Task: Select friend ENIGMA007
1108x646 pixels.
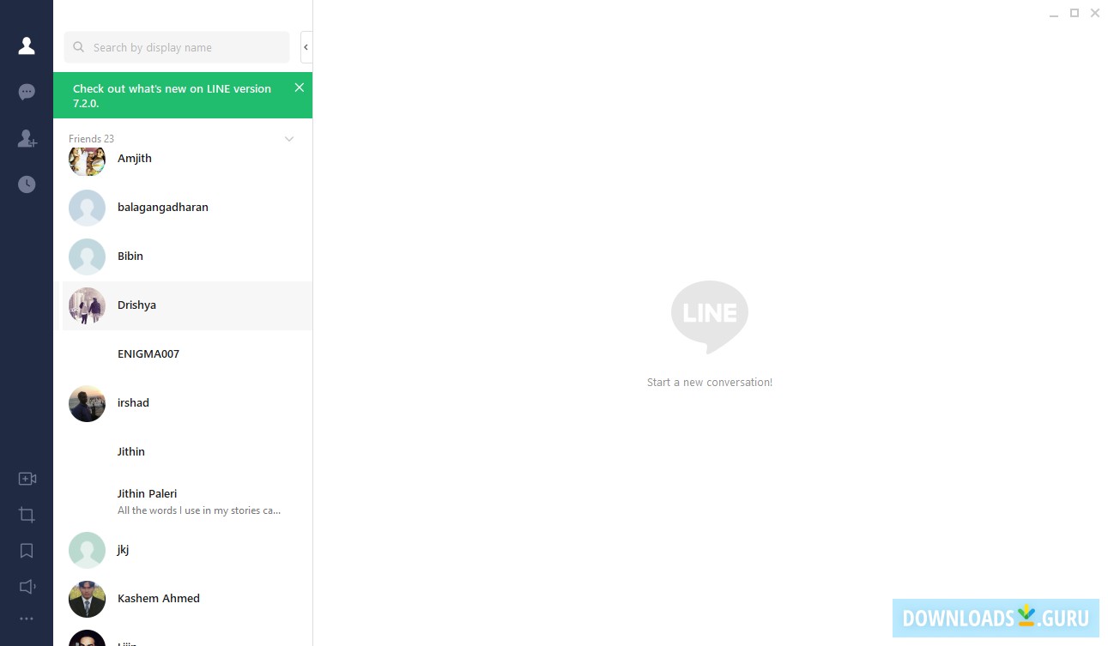Action: (x=183, y=354)
